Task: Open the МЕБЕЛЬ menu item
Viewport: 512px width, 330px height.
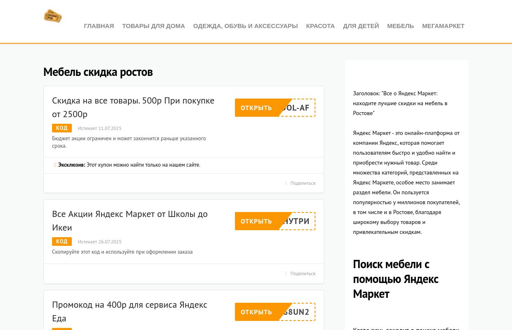Action: click(x=401, y=26)
